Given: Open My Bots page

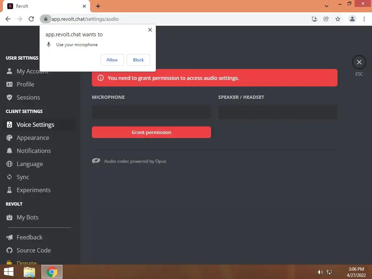Looking at the screenshot, I should tap(39, 217).
